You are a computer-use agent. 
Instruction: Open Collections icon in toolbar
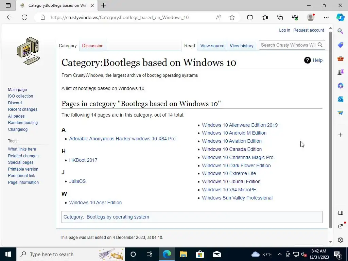tap(280, 17)
